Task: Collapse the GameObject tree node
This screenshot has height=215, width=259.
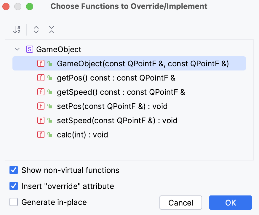Action: coord(17,49)
